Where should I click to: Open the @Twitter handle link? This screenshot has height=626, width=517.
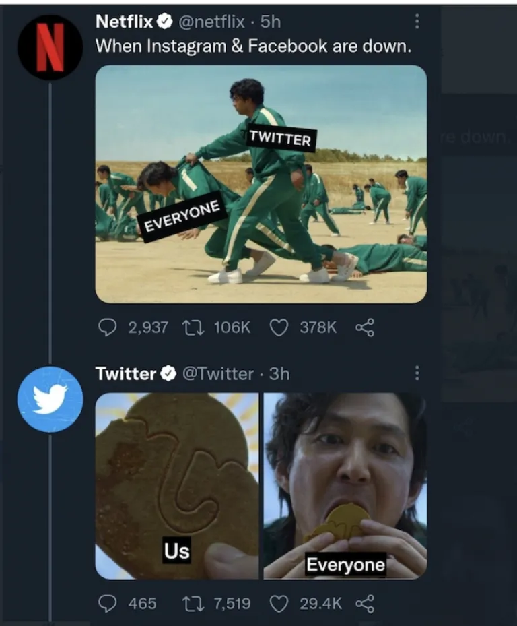[218, 373]
